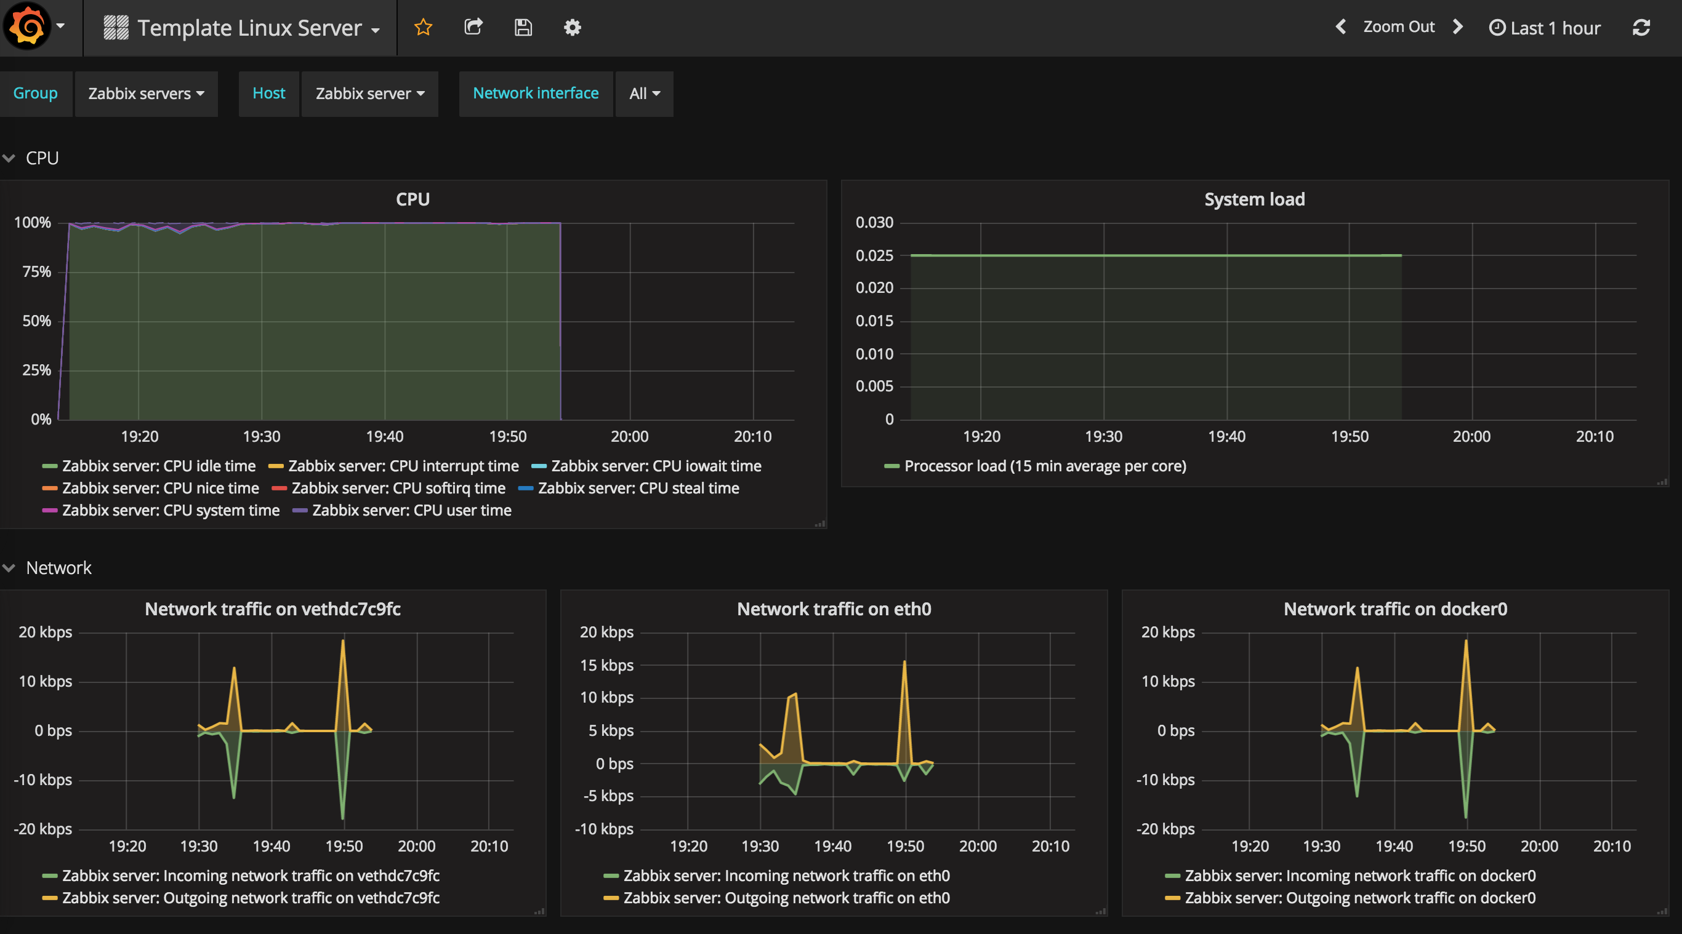Shift time range backward with left arrow
This screenshot has height=934, width=1682.
click(1341, 28)
